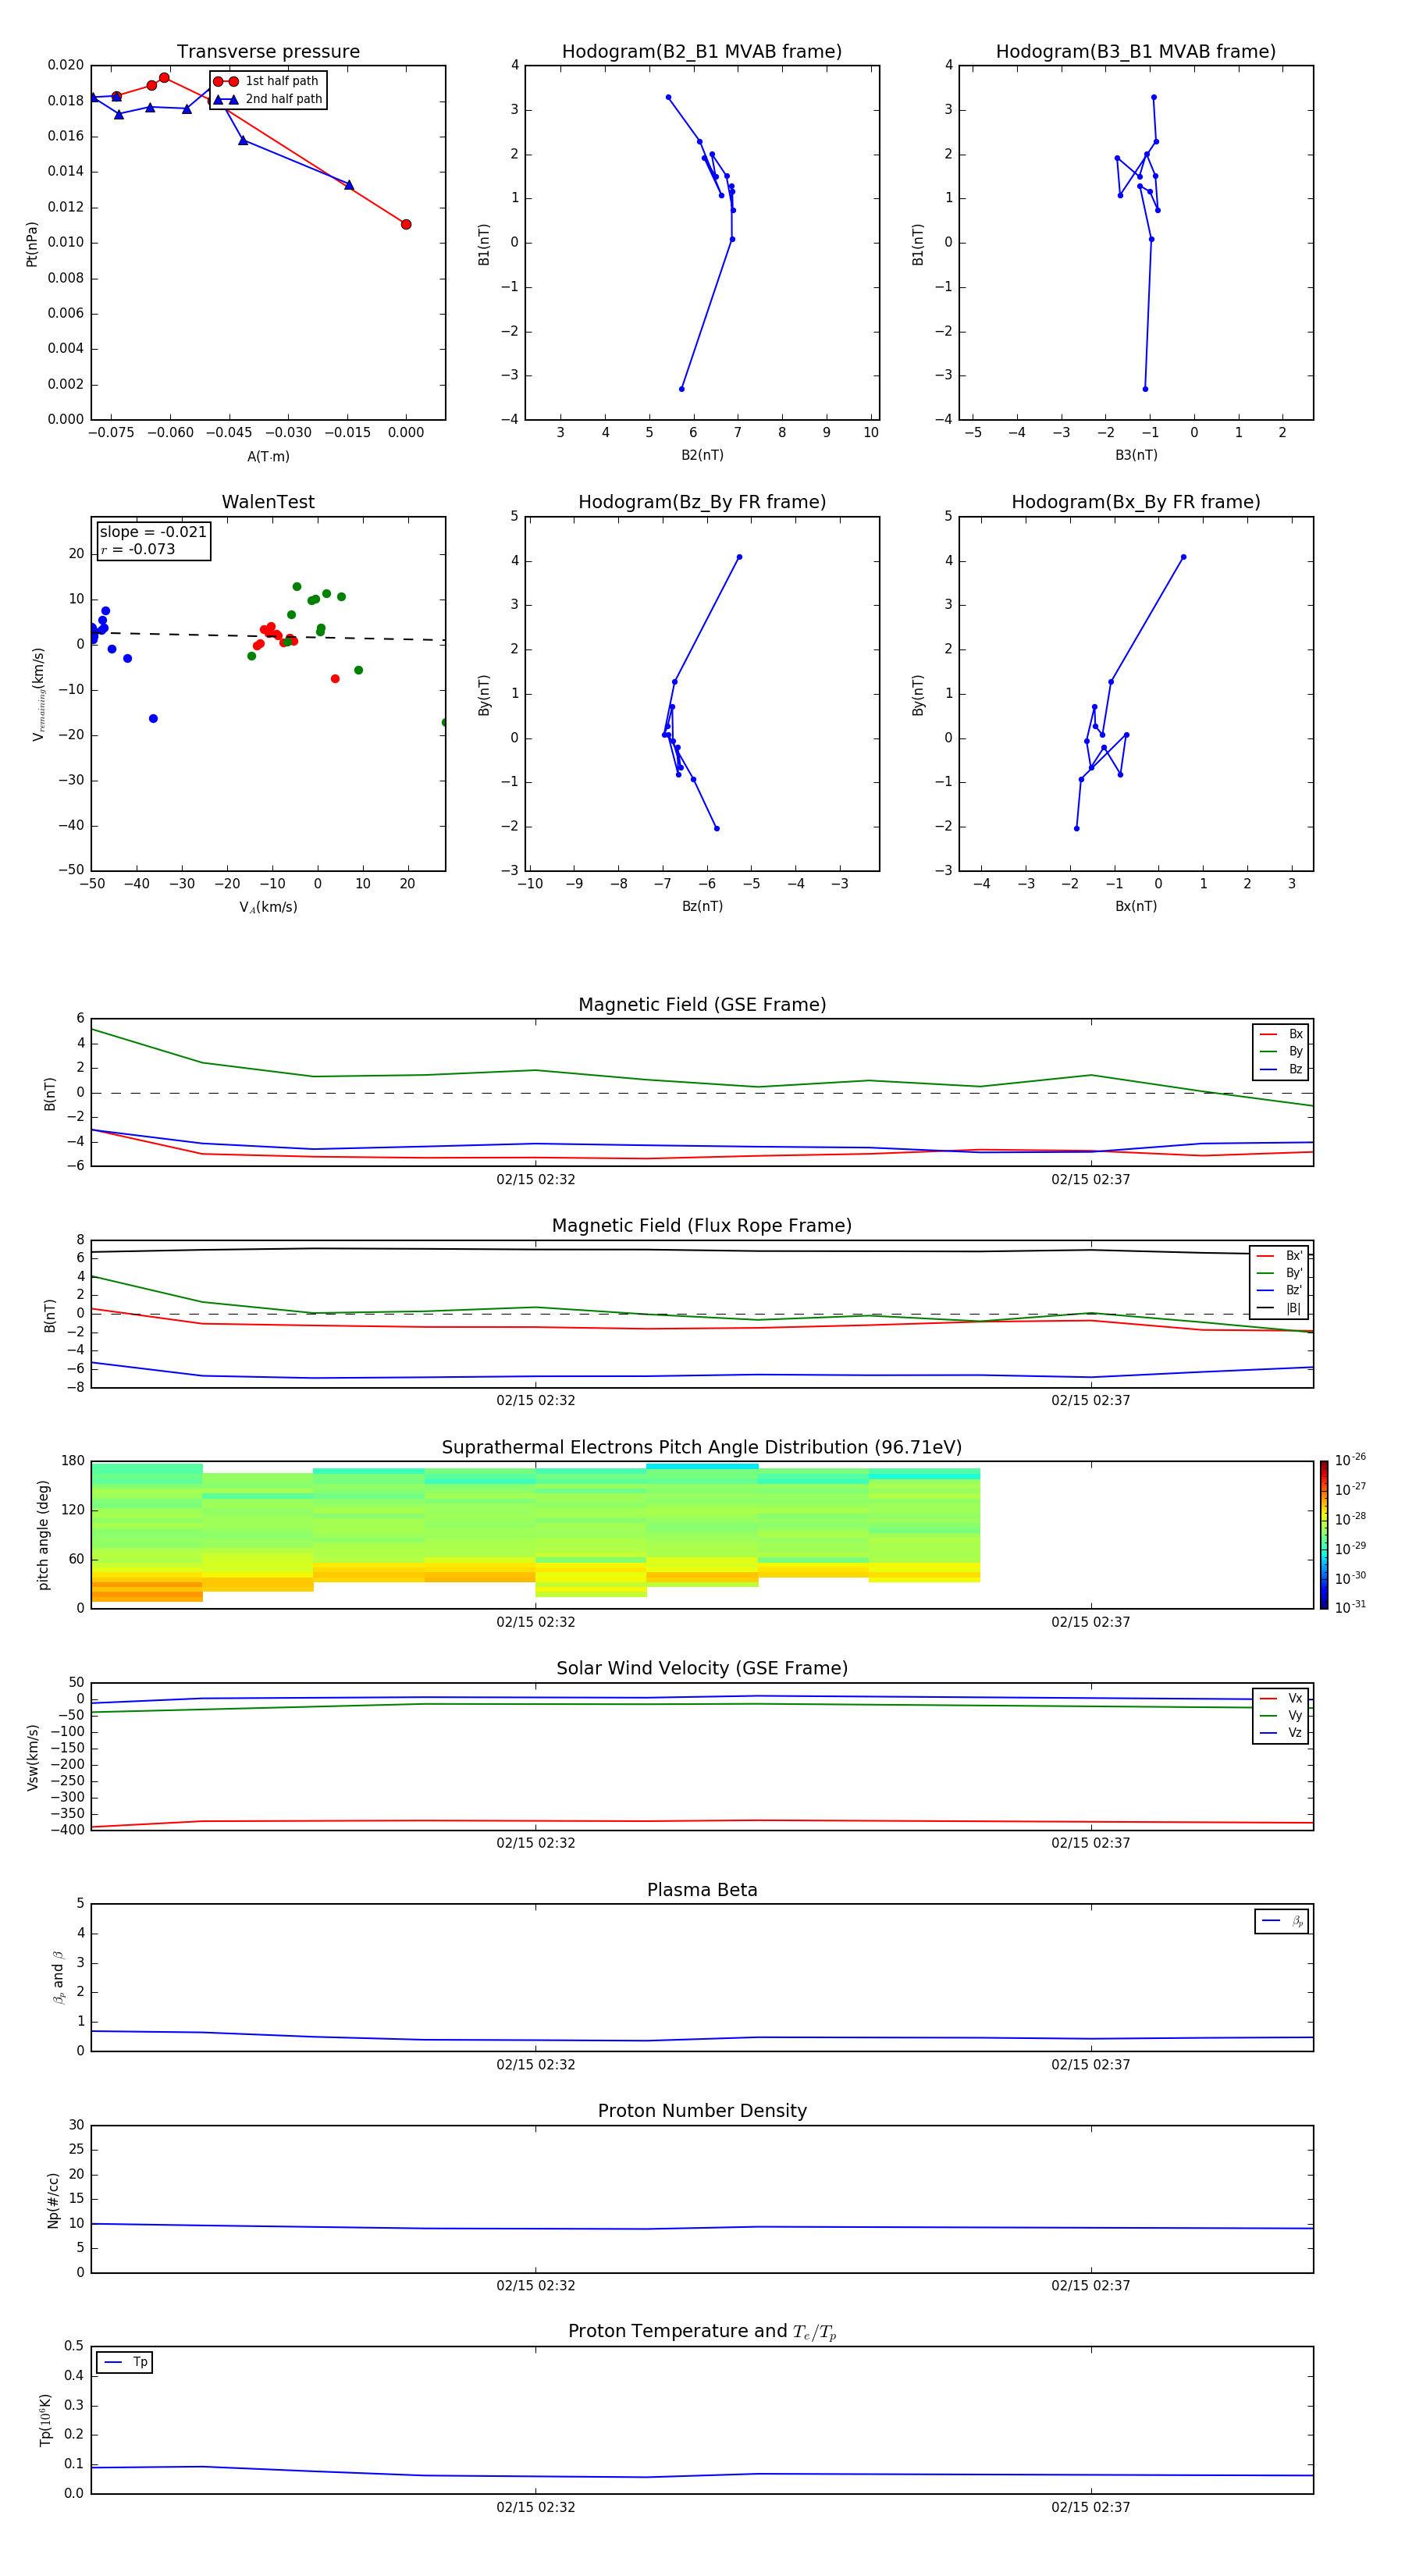This screenshot has height=2576, width=1405.
Task: Click the Bx' legend entry in Flux Rope plot
Action: (x=1280, y=1256)
